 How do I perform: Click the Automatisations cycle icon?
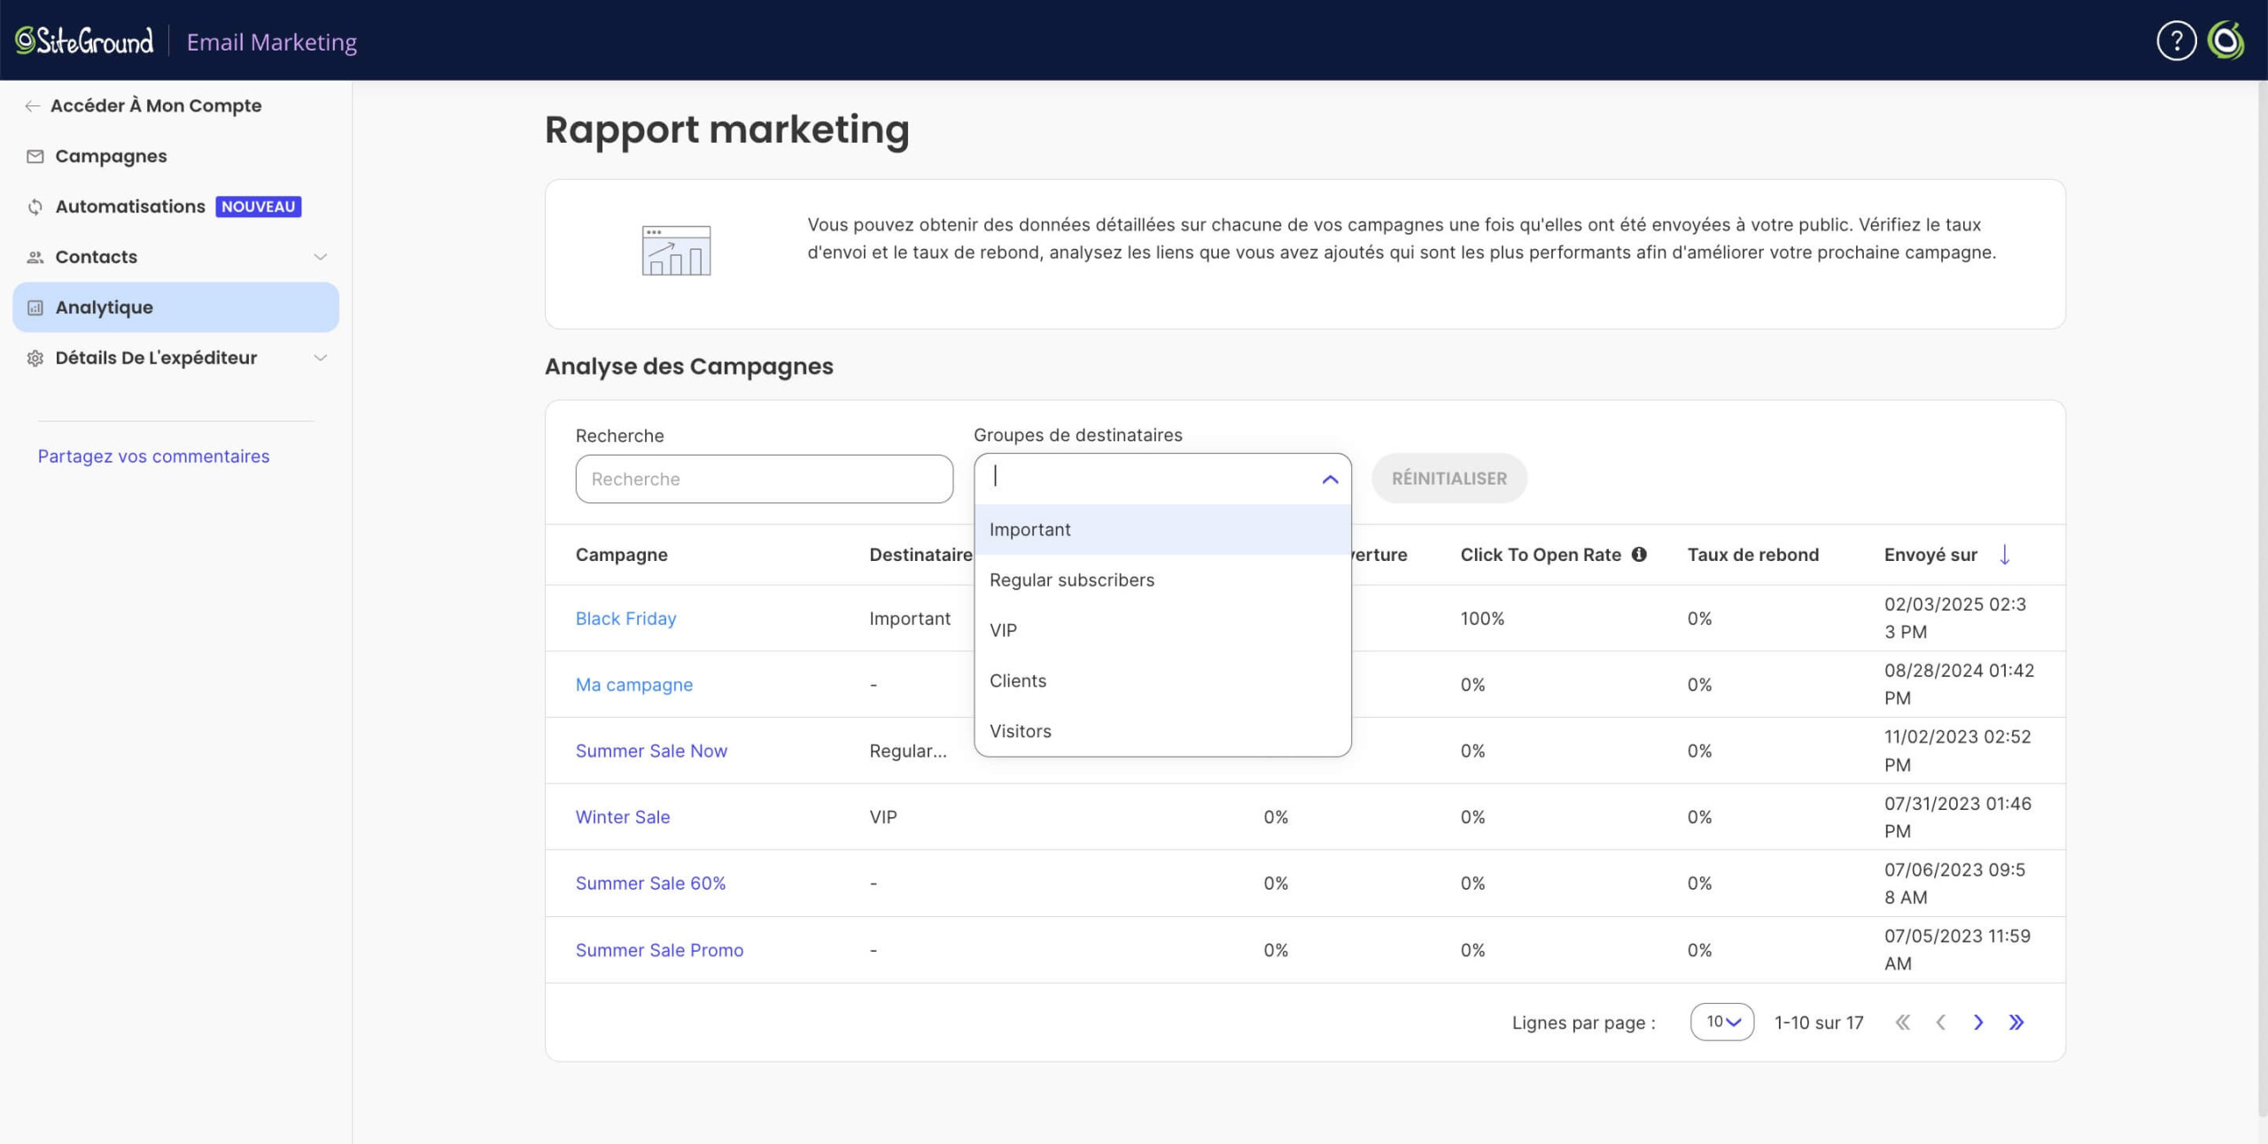pos(35,207)
